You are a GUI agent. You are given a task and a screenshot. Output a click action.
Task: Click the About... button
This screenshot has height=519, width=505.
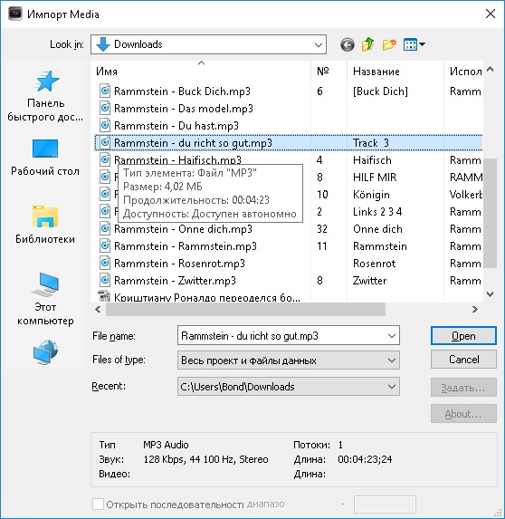click(463, 414)
